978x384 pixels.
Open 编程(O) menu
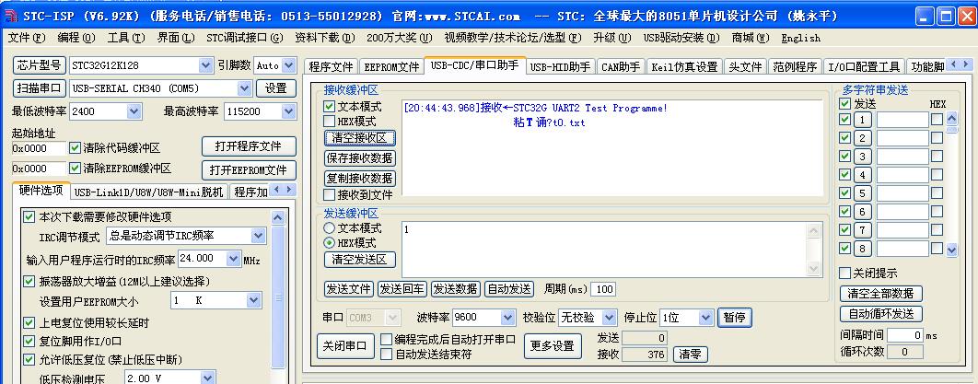click(x=76, y=38)
